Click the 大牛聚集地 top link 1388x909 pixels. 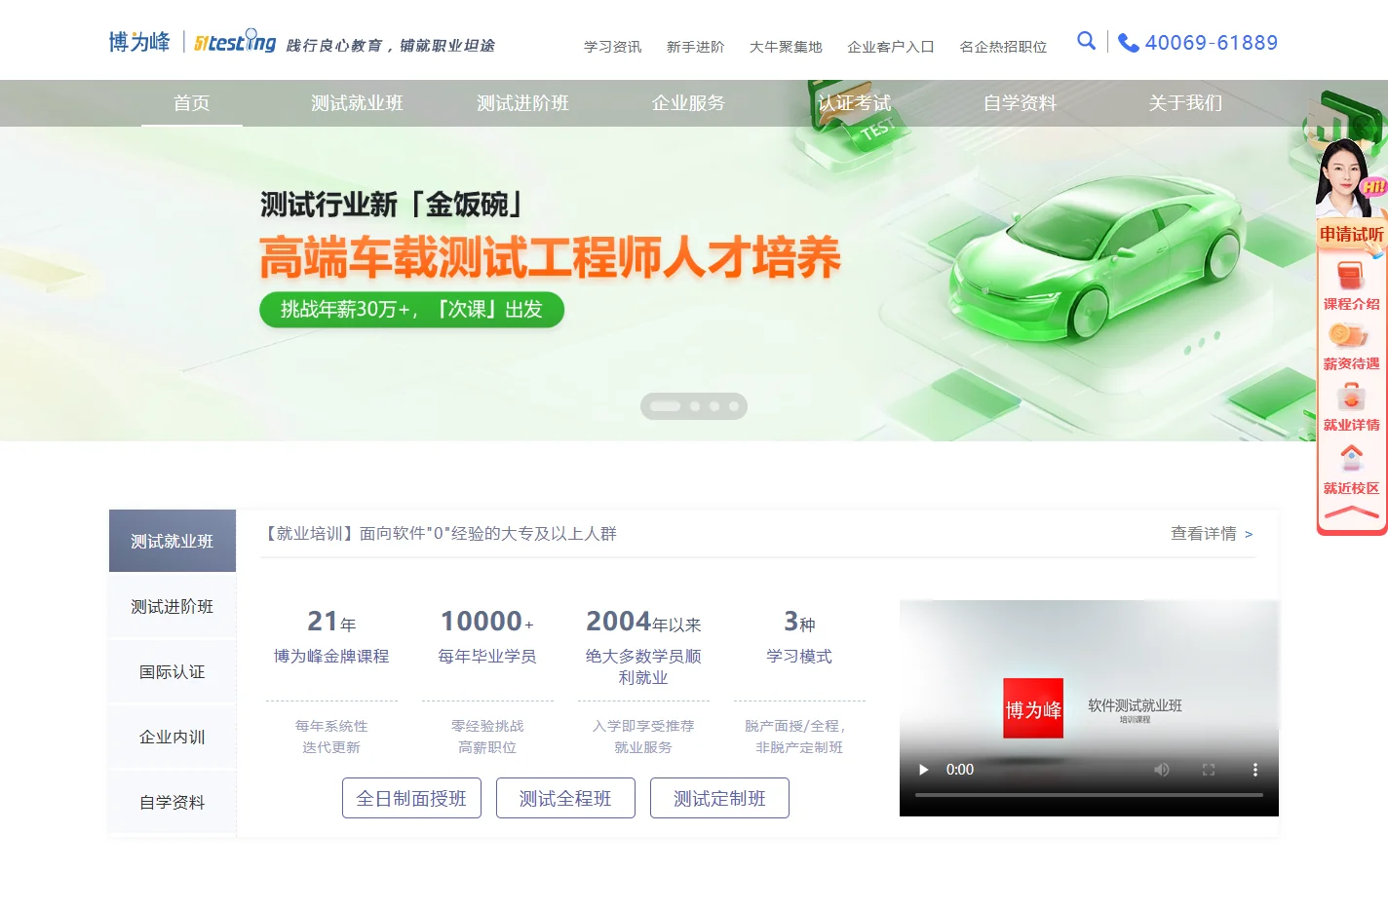(x=786, y=47)
